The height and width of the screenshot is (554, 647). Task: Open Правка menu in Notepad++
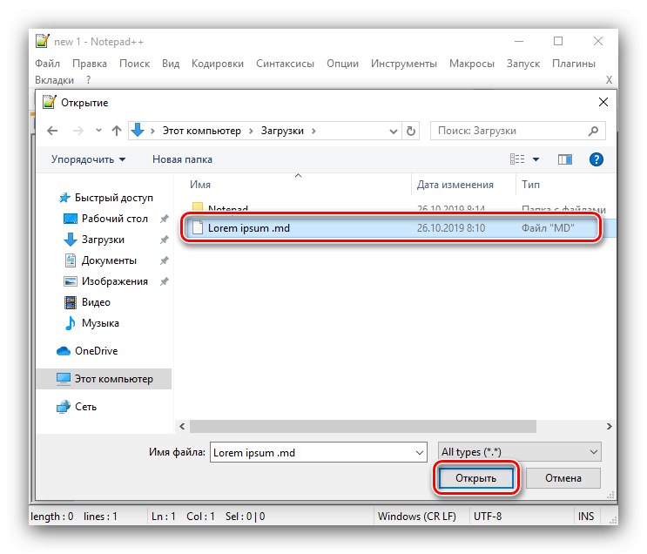click(x=90, y=64)
